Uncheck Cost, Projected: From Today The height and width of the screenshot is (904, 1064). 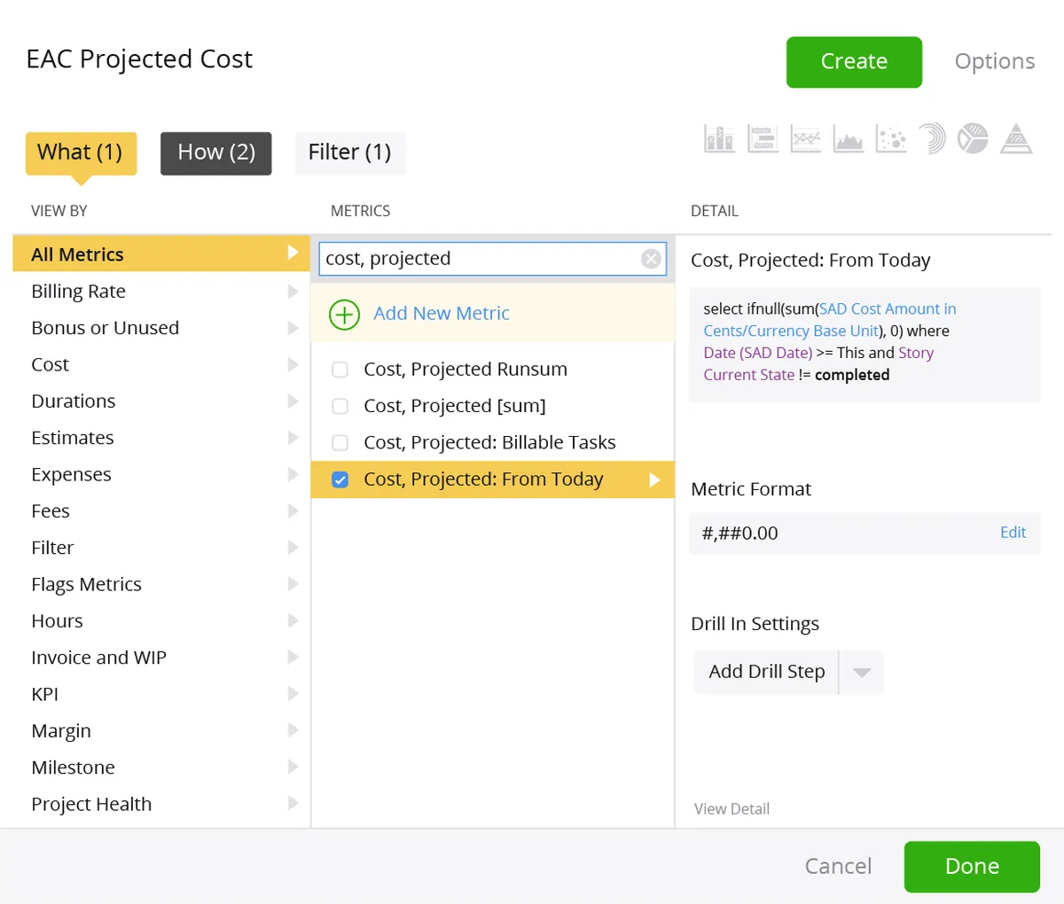pyautogui.click(x=340, y=479)
